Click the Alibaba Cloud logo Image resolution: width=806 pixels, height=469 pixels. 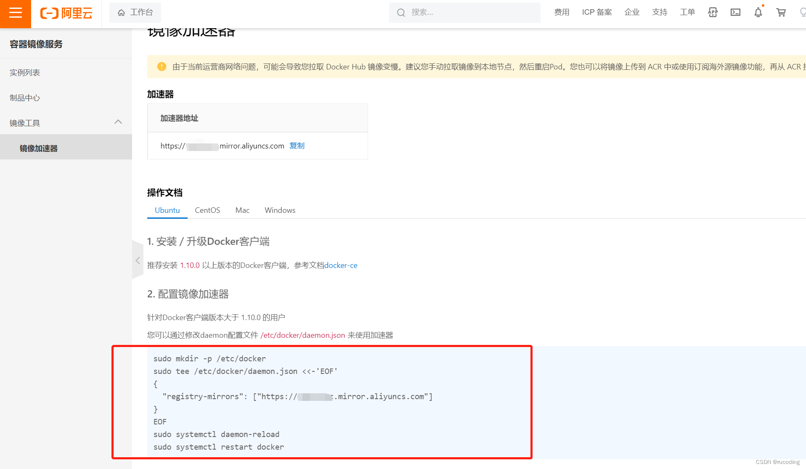tap(66, 13)
